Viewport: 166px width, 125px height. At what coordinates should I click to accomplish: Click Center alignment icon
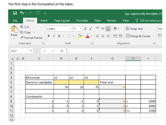(103, 36)
